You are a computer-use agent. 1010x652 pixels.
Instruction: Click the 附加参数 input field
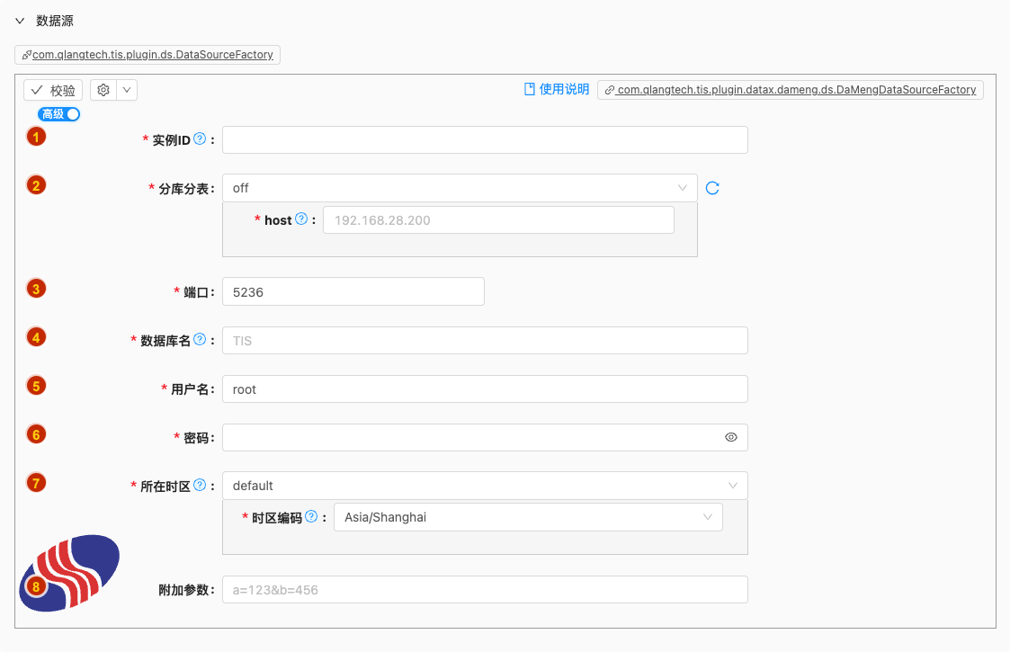click(x=485, y=590)
